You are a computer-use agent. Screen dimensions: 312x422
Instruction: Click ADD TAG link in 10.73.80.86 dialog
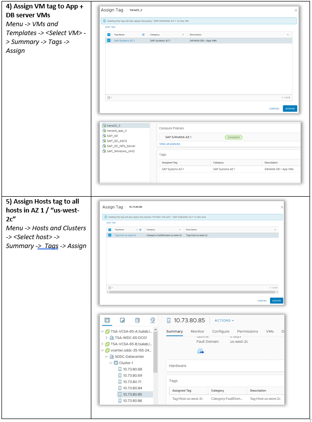[x=111, y=223]
